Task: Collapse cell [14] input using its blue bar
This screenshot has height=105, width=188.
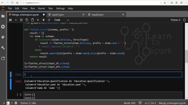Action: tap(11, 75)
